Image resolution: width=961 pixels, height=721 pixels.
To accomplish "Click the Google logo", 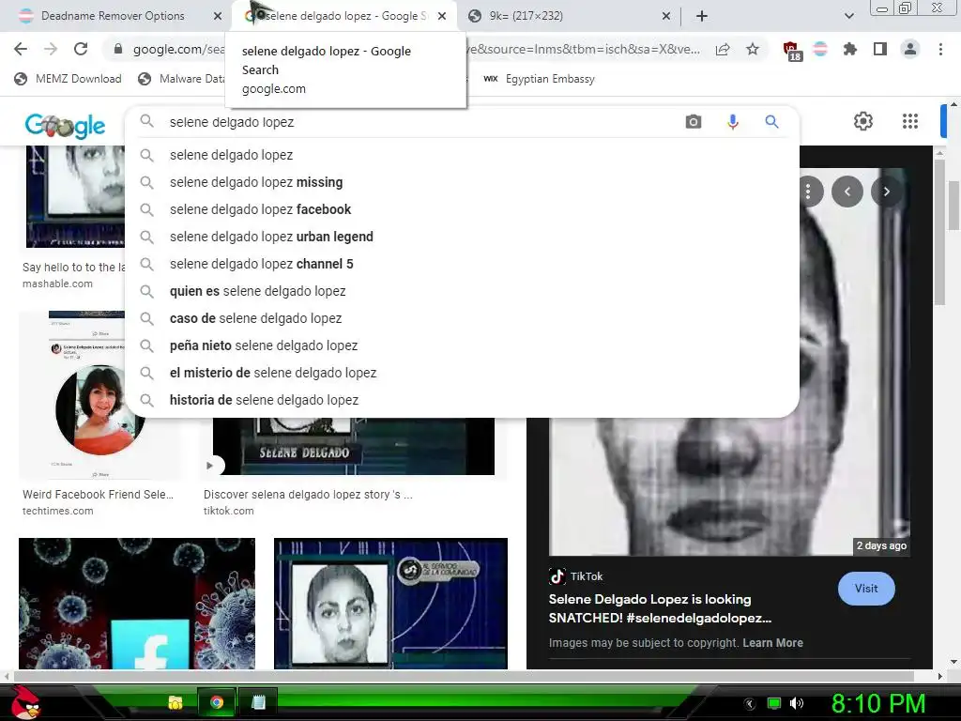I will click(65, 125).
